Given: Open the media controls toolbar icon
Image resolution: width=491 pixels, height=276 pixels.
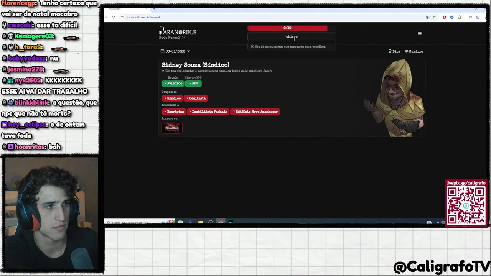Looking at the screenshot, I should point(470,17).
